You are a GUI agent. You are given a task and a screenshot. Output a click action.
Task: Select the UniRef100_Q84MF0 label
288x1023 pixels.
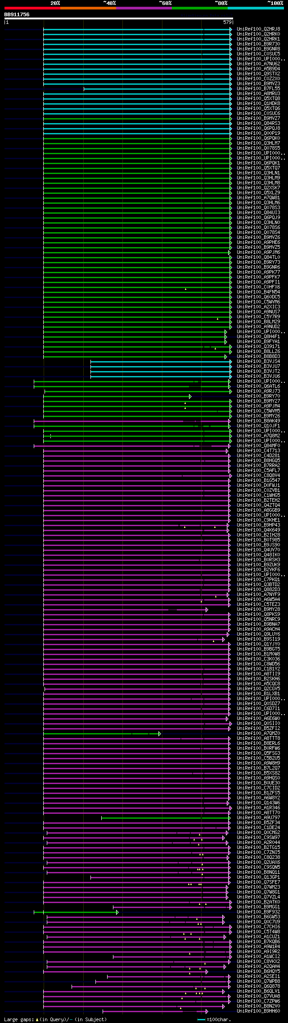(x=258, y=445)
